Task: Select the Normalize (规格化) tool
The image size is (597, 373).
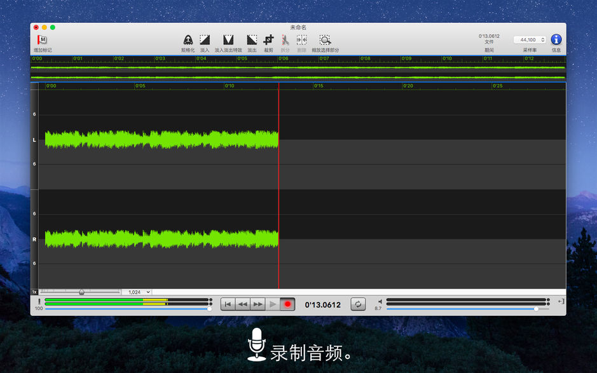Action: click(188, 39)
